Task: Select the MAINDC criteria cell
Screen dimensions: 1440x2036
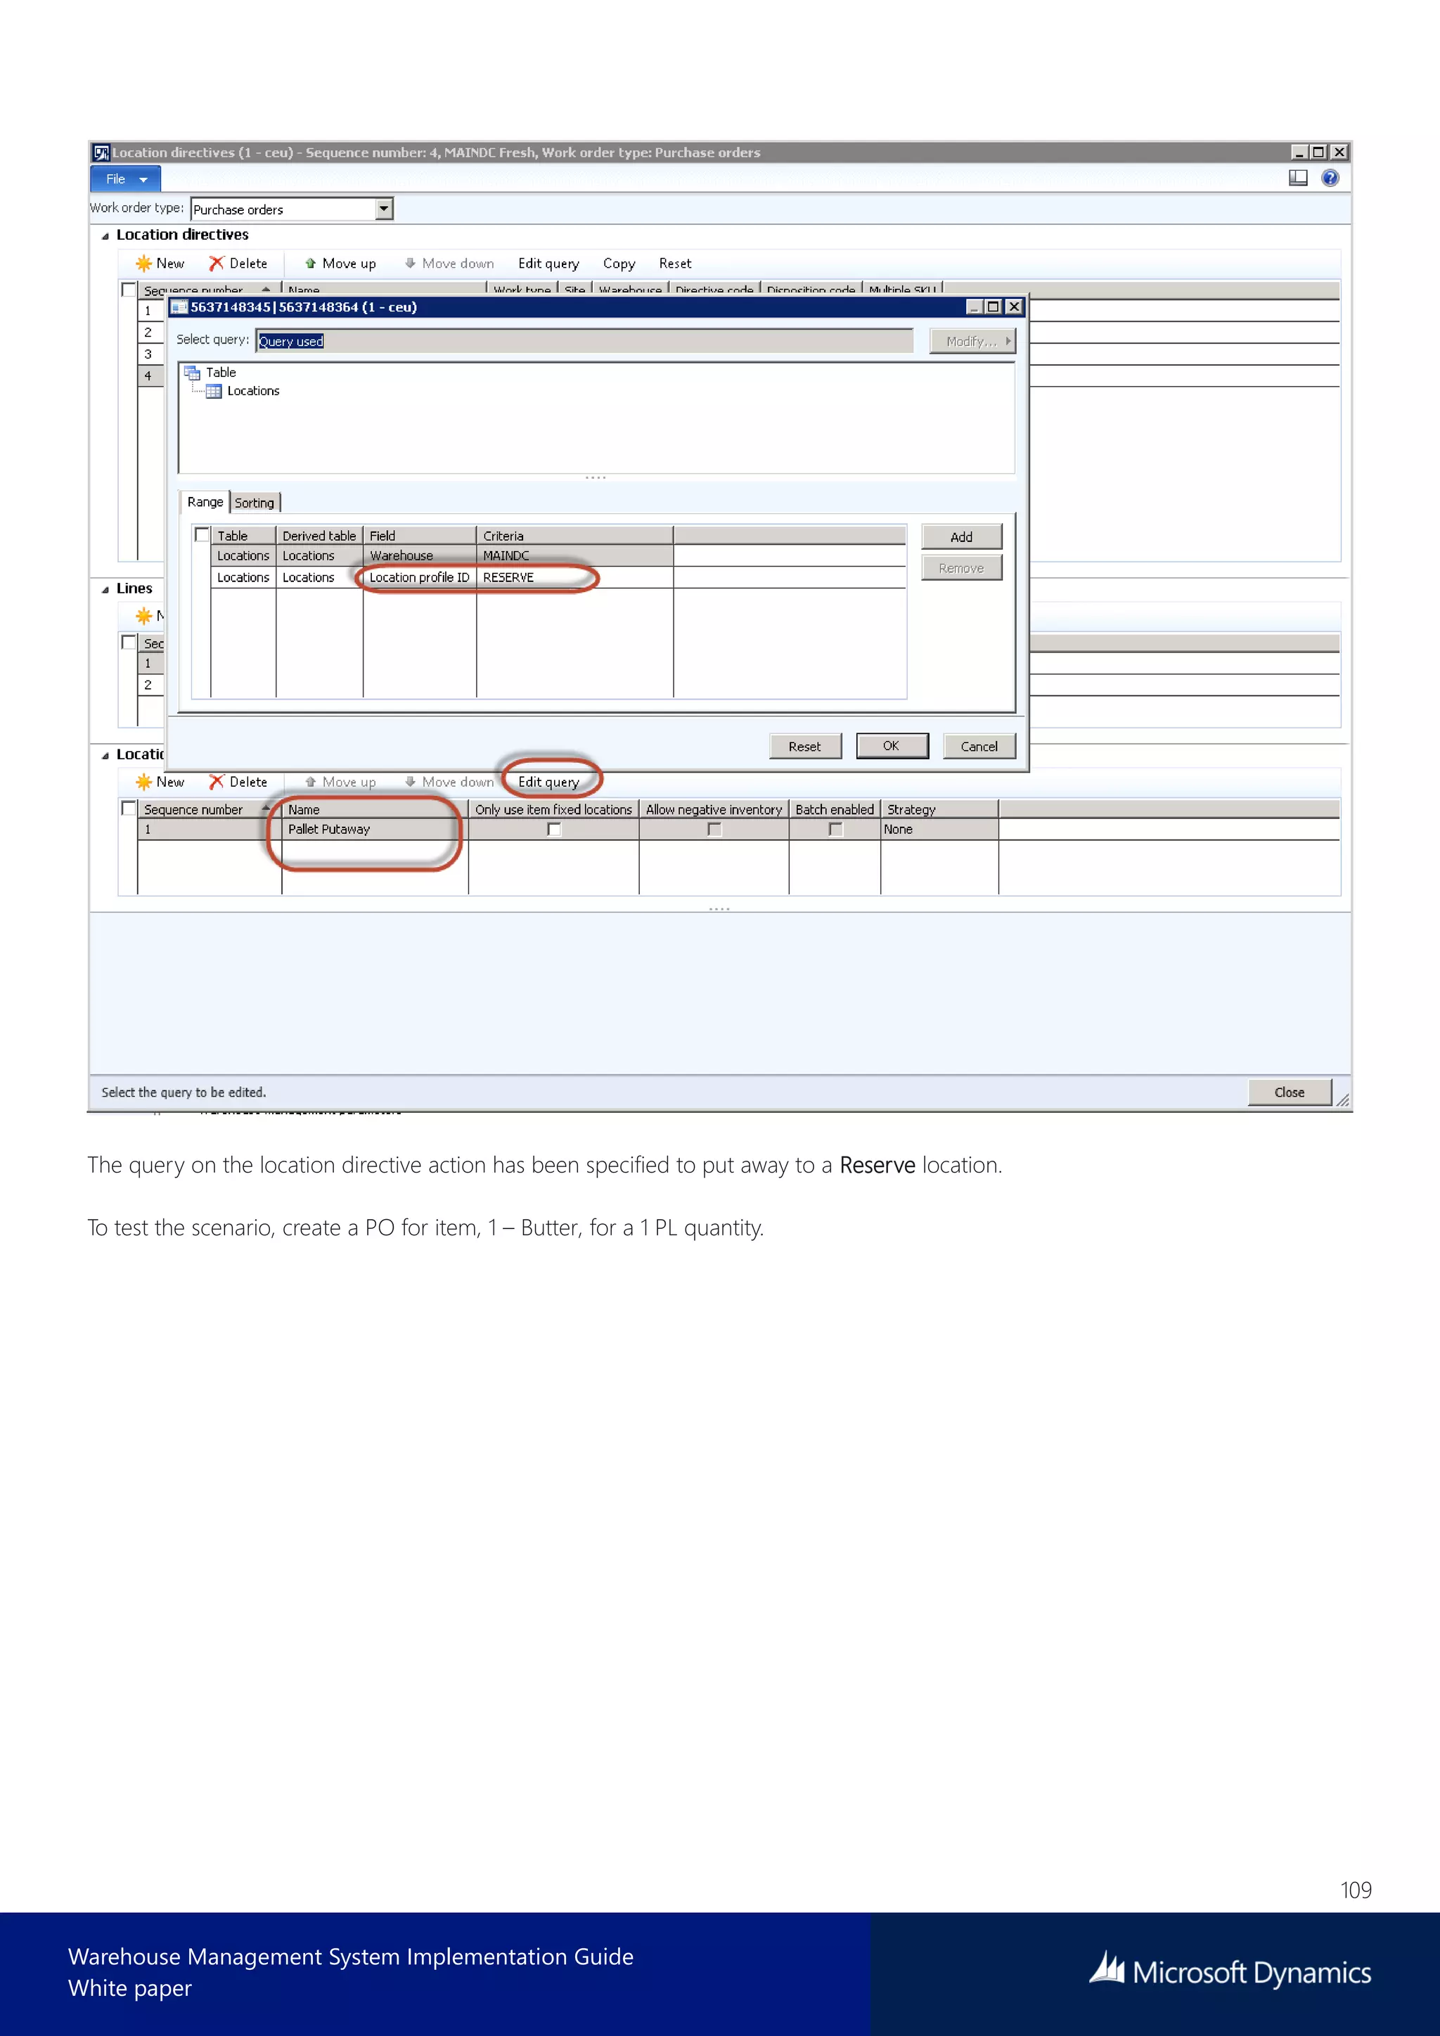Action: pyautogui.click(x=574, y=556)
